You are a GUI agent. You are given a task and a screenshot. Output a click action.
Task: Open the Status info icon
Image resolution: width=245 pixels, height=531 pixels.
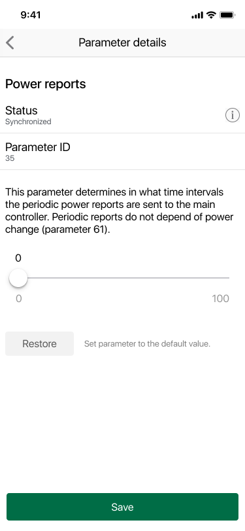232,116
